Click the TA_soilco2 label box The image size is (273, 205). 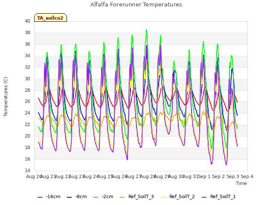(x=50, y=18)
